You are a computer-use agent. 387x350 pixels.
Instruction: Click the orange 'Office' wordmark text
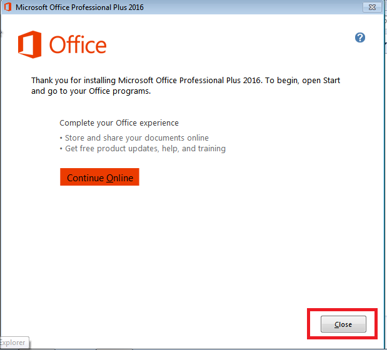[x=78, y=45]
